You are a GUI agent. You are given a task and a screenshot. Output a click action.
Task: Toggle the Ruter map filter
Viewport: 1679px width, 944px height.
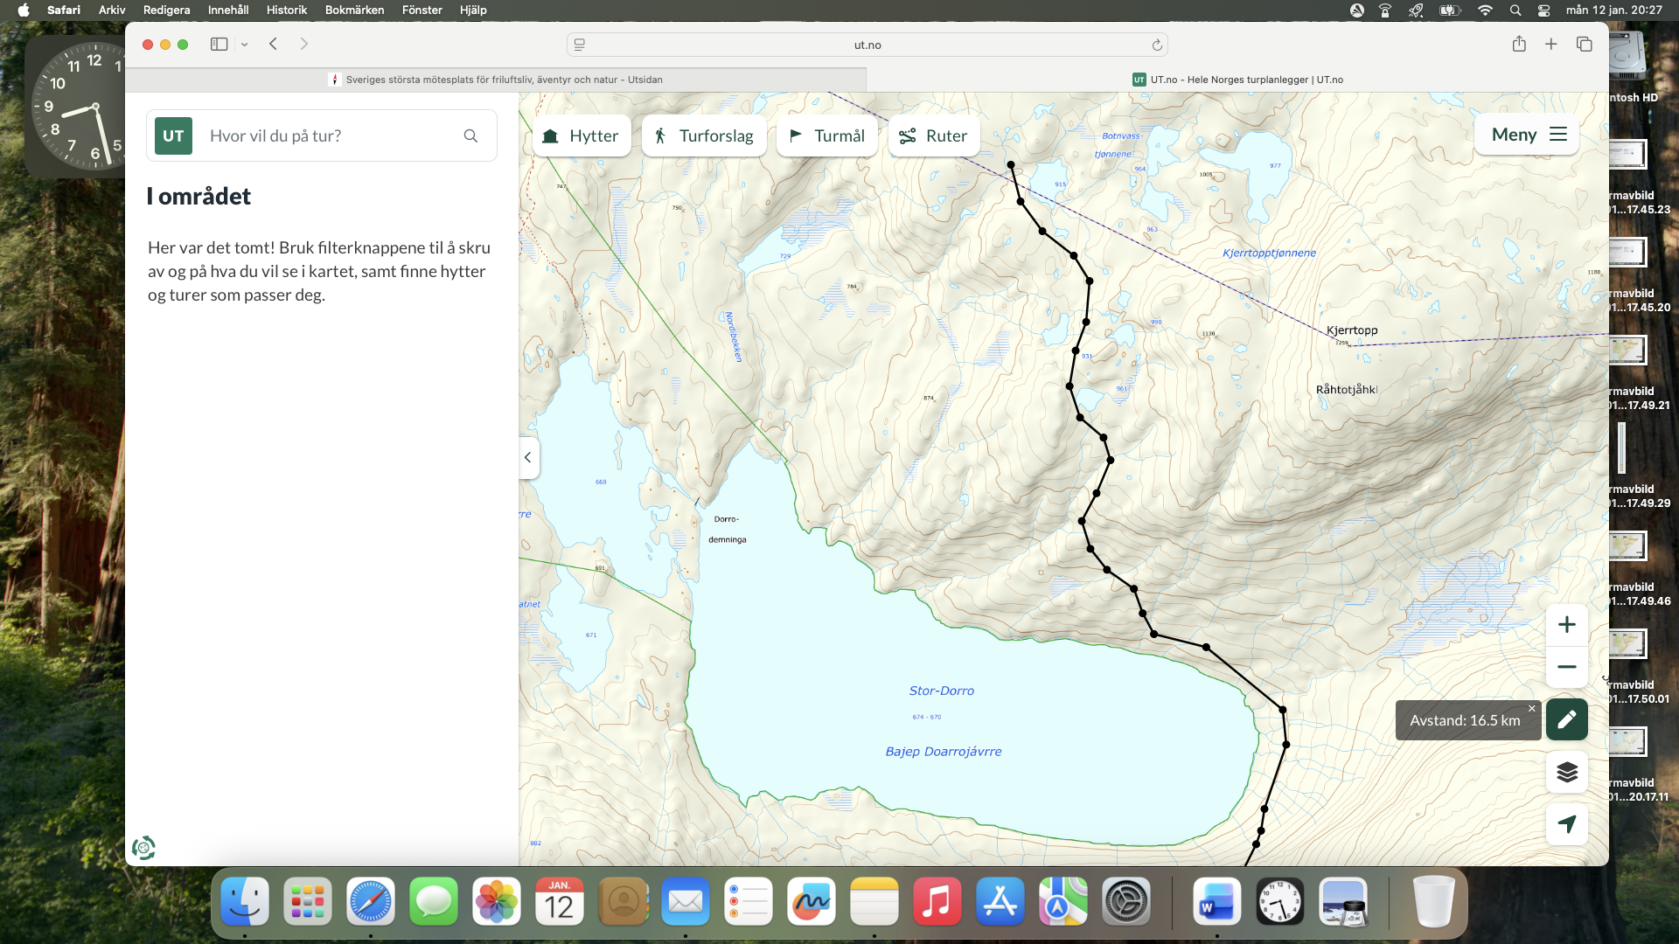coord(934,135)
